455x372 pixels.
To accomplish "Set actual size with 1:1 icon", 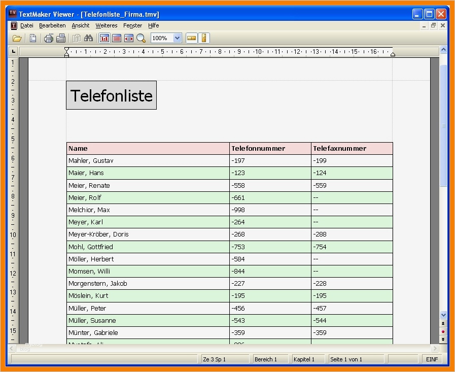I will tap(104, 38).
